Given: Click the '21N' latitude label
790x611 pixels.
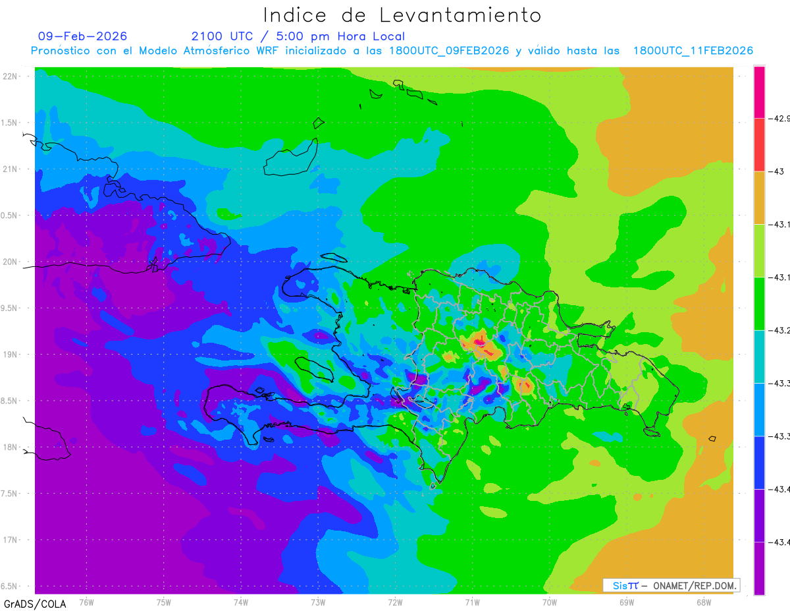Looking at the screenshot, I should pyautogui.click(x=11, y=169).
